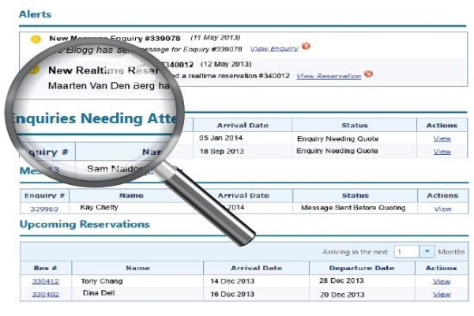
Task: View the enquiry arriving 18 Sep 2013
Action: click(x=442, y=152)
